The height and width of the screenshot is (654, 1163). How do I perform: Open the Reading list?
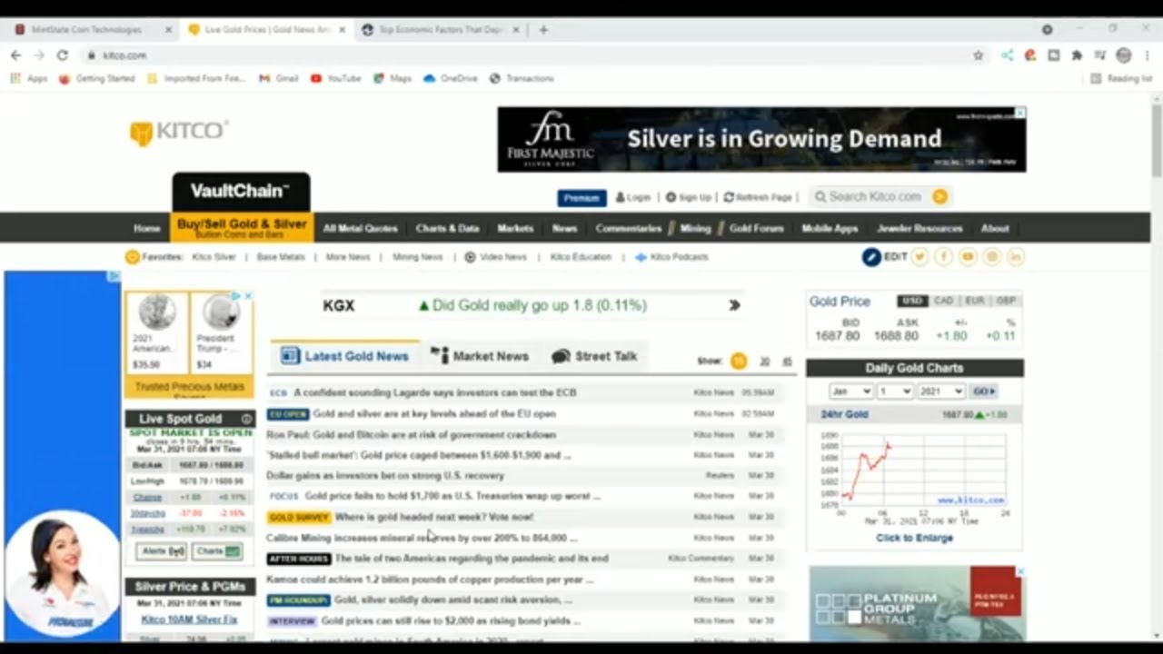click(x=1121, y=78)
